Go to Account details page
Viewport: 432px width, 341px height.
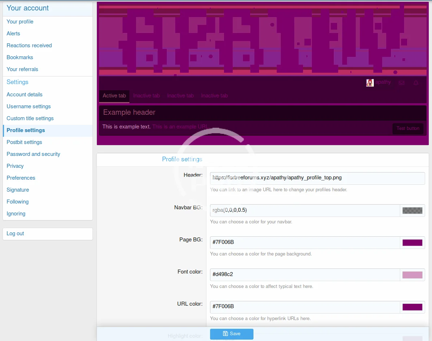[x=25, y=95]
